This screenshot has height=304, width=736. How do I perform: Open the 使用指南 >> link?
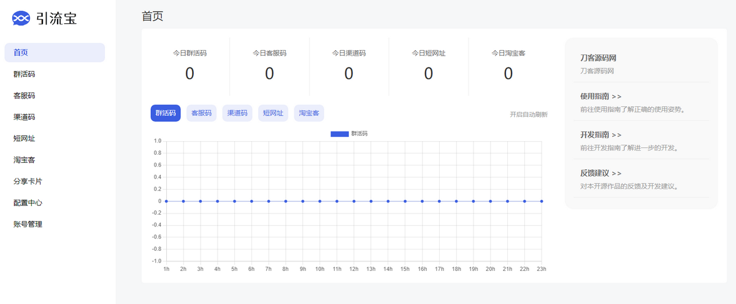tap(600, 96)
